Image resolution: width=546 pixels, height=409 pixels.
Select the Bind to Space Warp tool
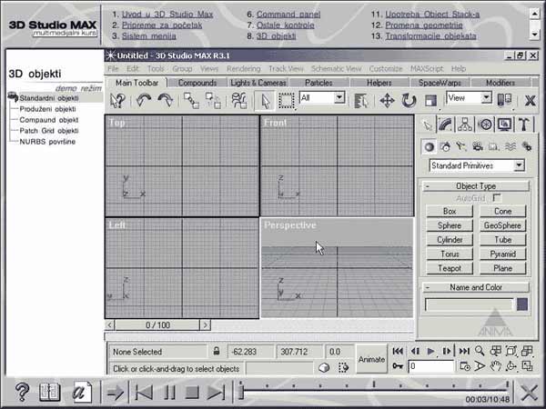click(239, 101)
